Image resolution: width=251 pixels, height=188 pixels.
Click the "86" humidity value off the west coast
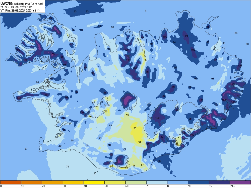[37, 82]
